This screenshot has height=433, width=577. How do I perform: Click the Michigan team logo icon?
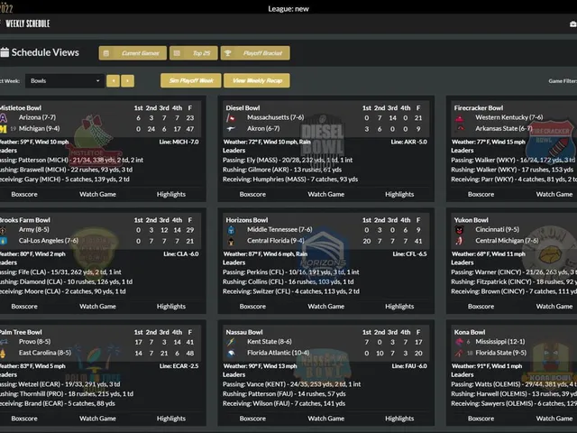click(3, 129)
